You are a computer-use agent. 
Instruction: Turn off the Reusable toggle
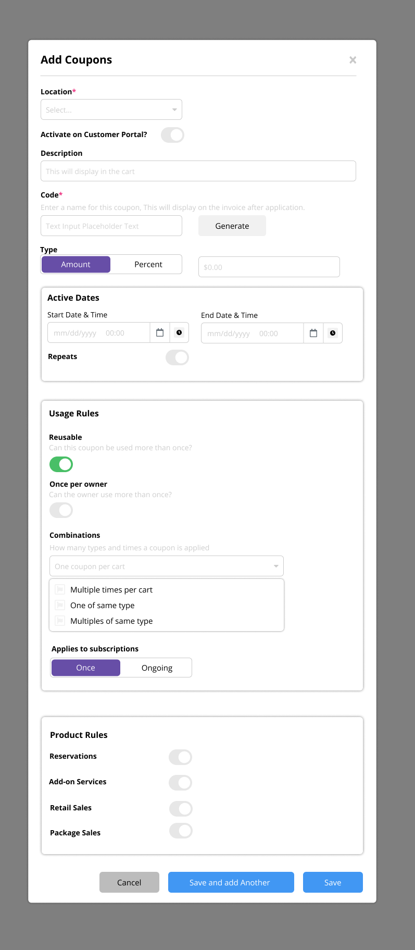(x=61, y=464)
